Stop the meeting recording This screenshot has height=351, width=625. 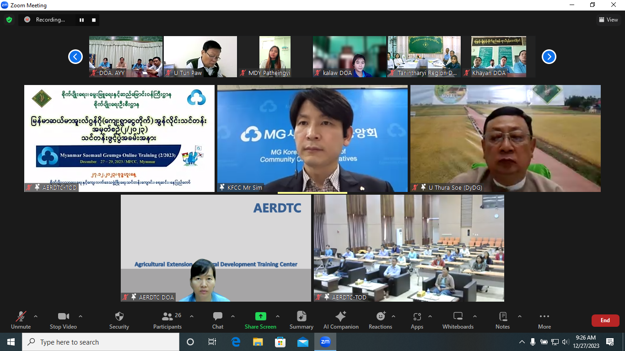point(94,20)
